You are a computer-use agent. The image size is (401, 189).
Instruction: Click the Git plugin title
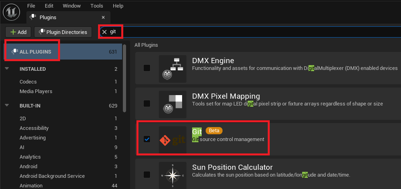tap(197, 131)
